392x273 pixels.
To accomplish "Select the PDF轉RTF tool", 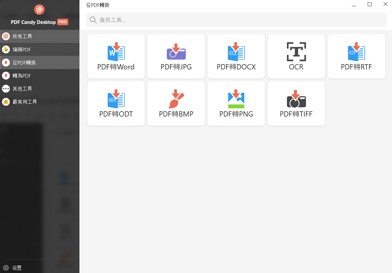I will click(x=356, y=56).
